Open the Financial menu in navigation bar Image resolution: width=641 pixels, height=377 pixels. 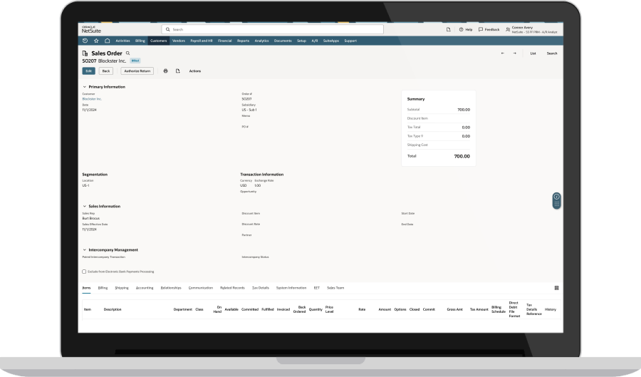click(224, 41)
